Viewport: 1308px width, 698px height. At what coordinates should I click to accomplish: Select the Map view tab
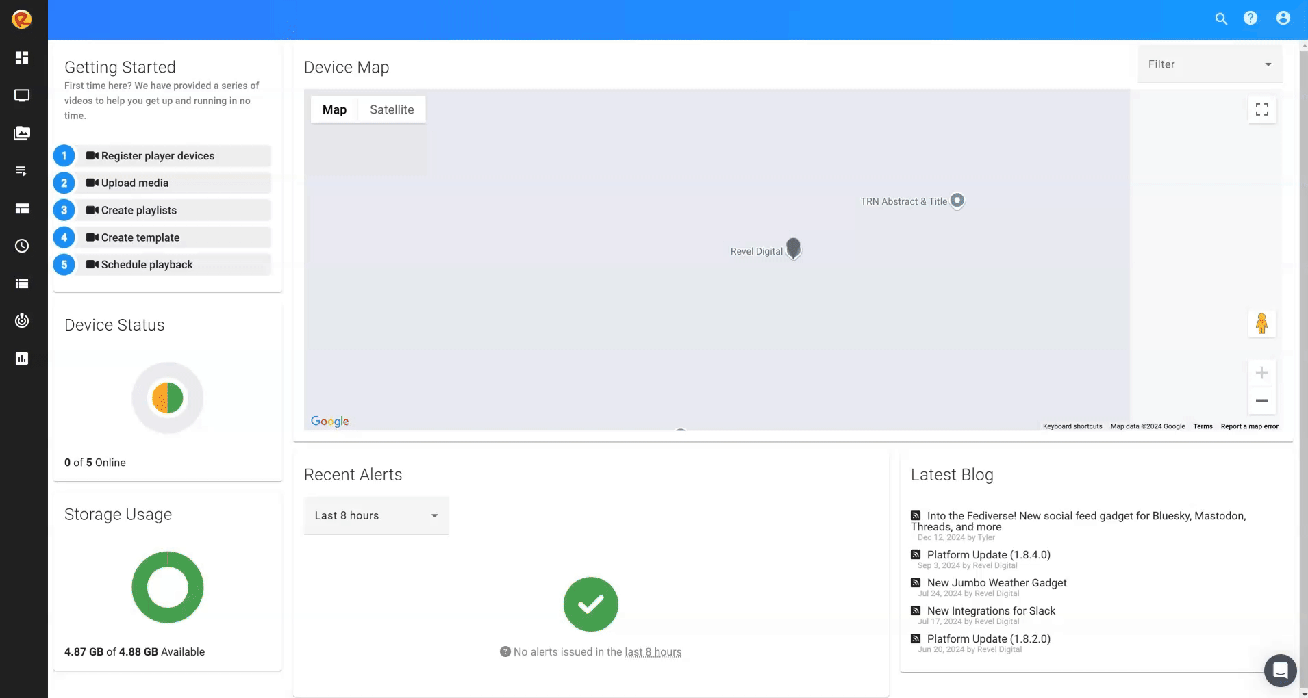tap(334, 109)
